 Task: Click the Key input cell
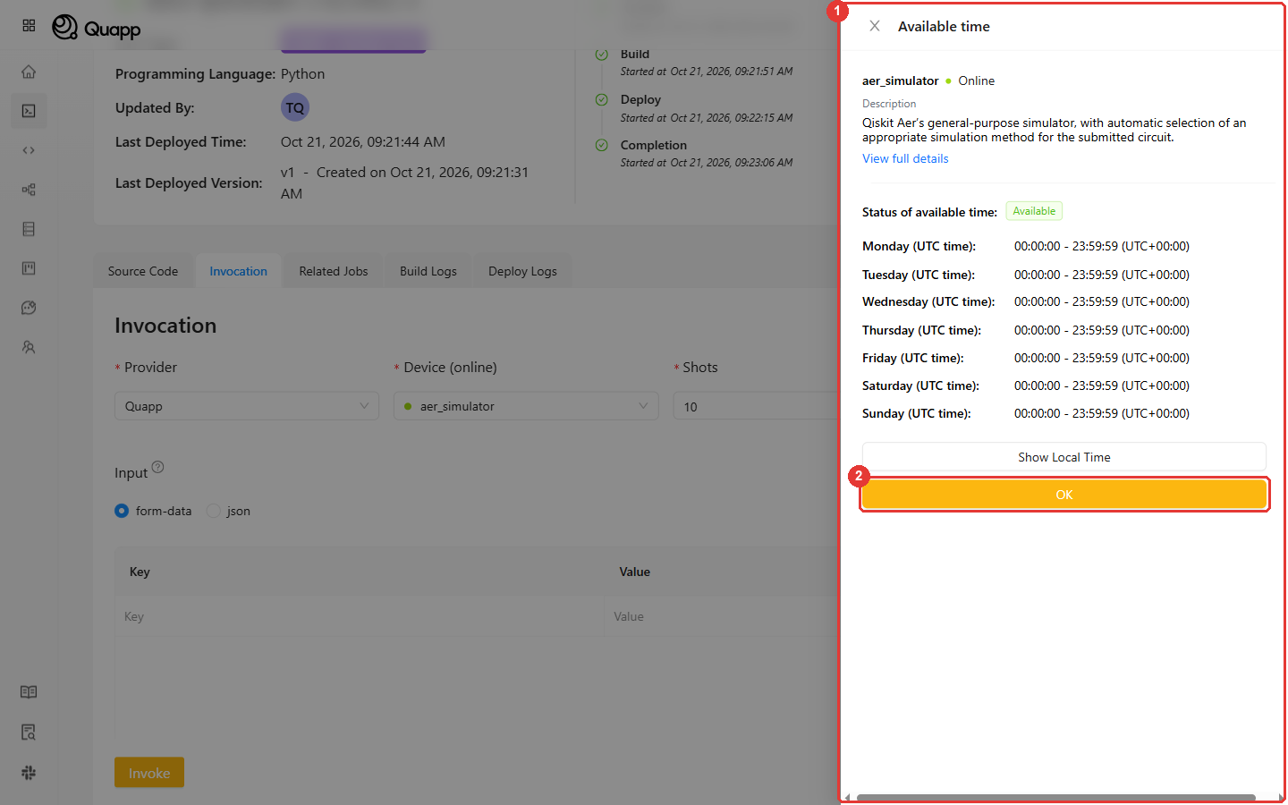pos(360,616)
